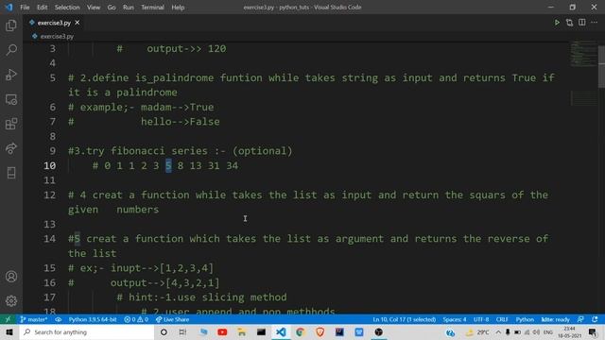The width and height of the screenshot is (605, 340).
Task: Click the Open Changes editor icon
Action: (569, 23)
